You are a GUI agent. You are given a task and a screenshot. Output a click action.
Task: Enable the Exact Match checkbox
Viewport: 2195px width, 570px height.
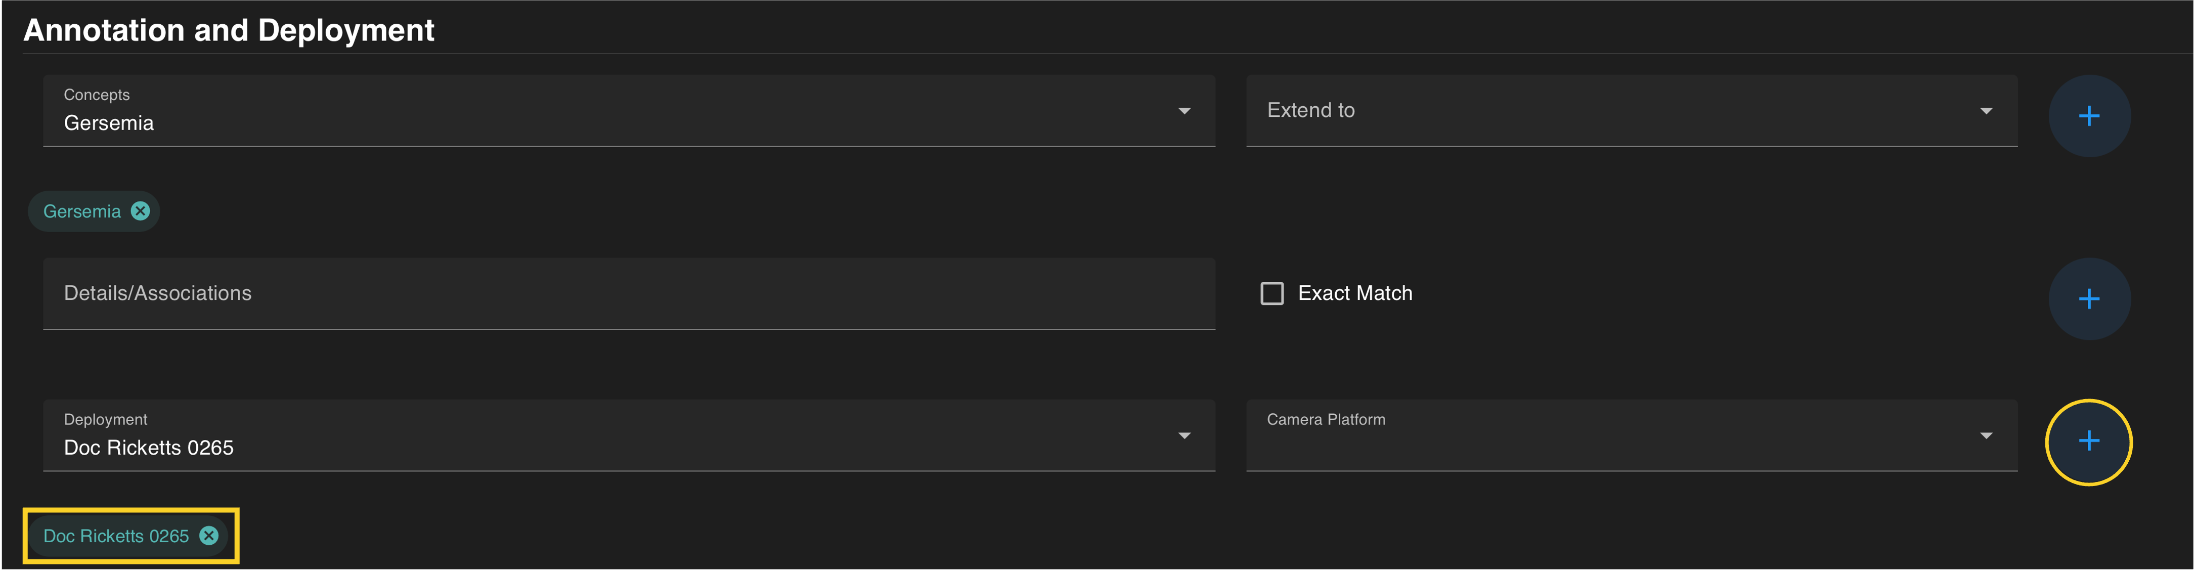click(x=1271, y=294)
